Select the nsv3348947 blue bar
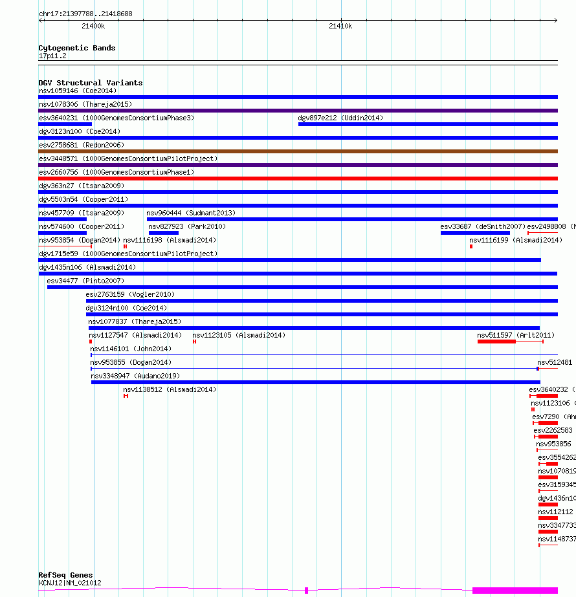The width and height of the screenshot is (576, 597). click(x=315, y=382)
